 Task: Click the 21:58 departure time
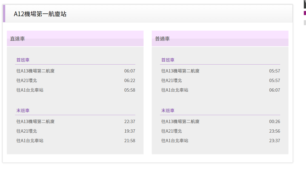[x=130, y=141]
